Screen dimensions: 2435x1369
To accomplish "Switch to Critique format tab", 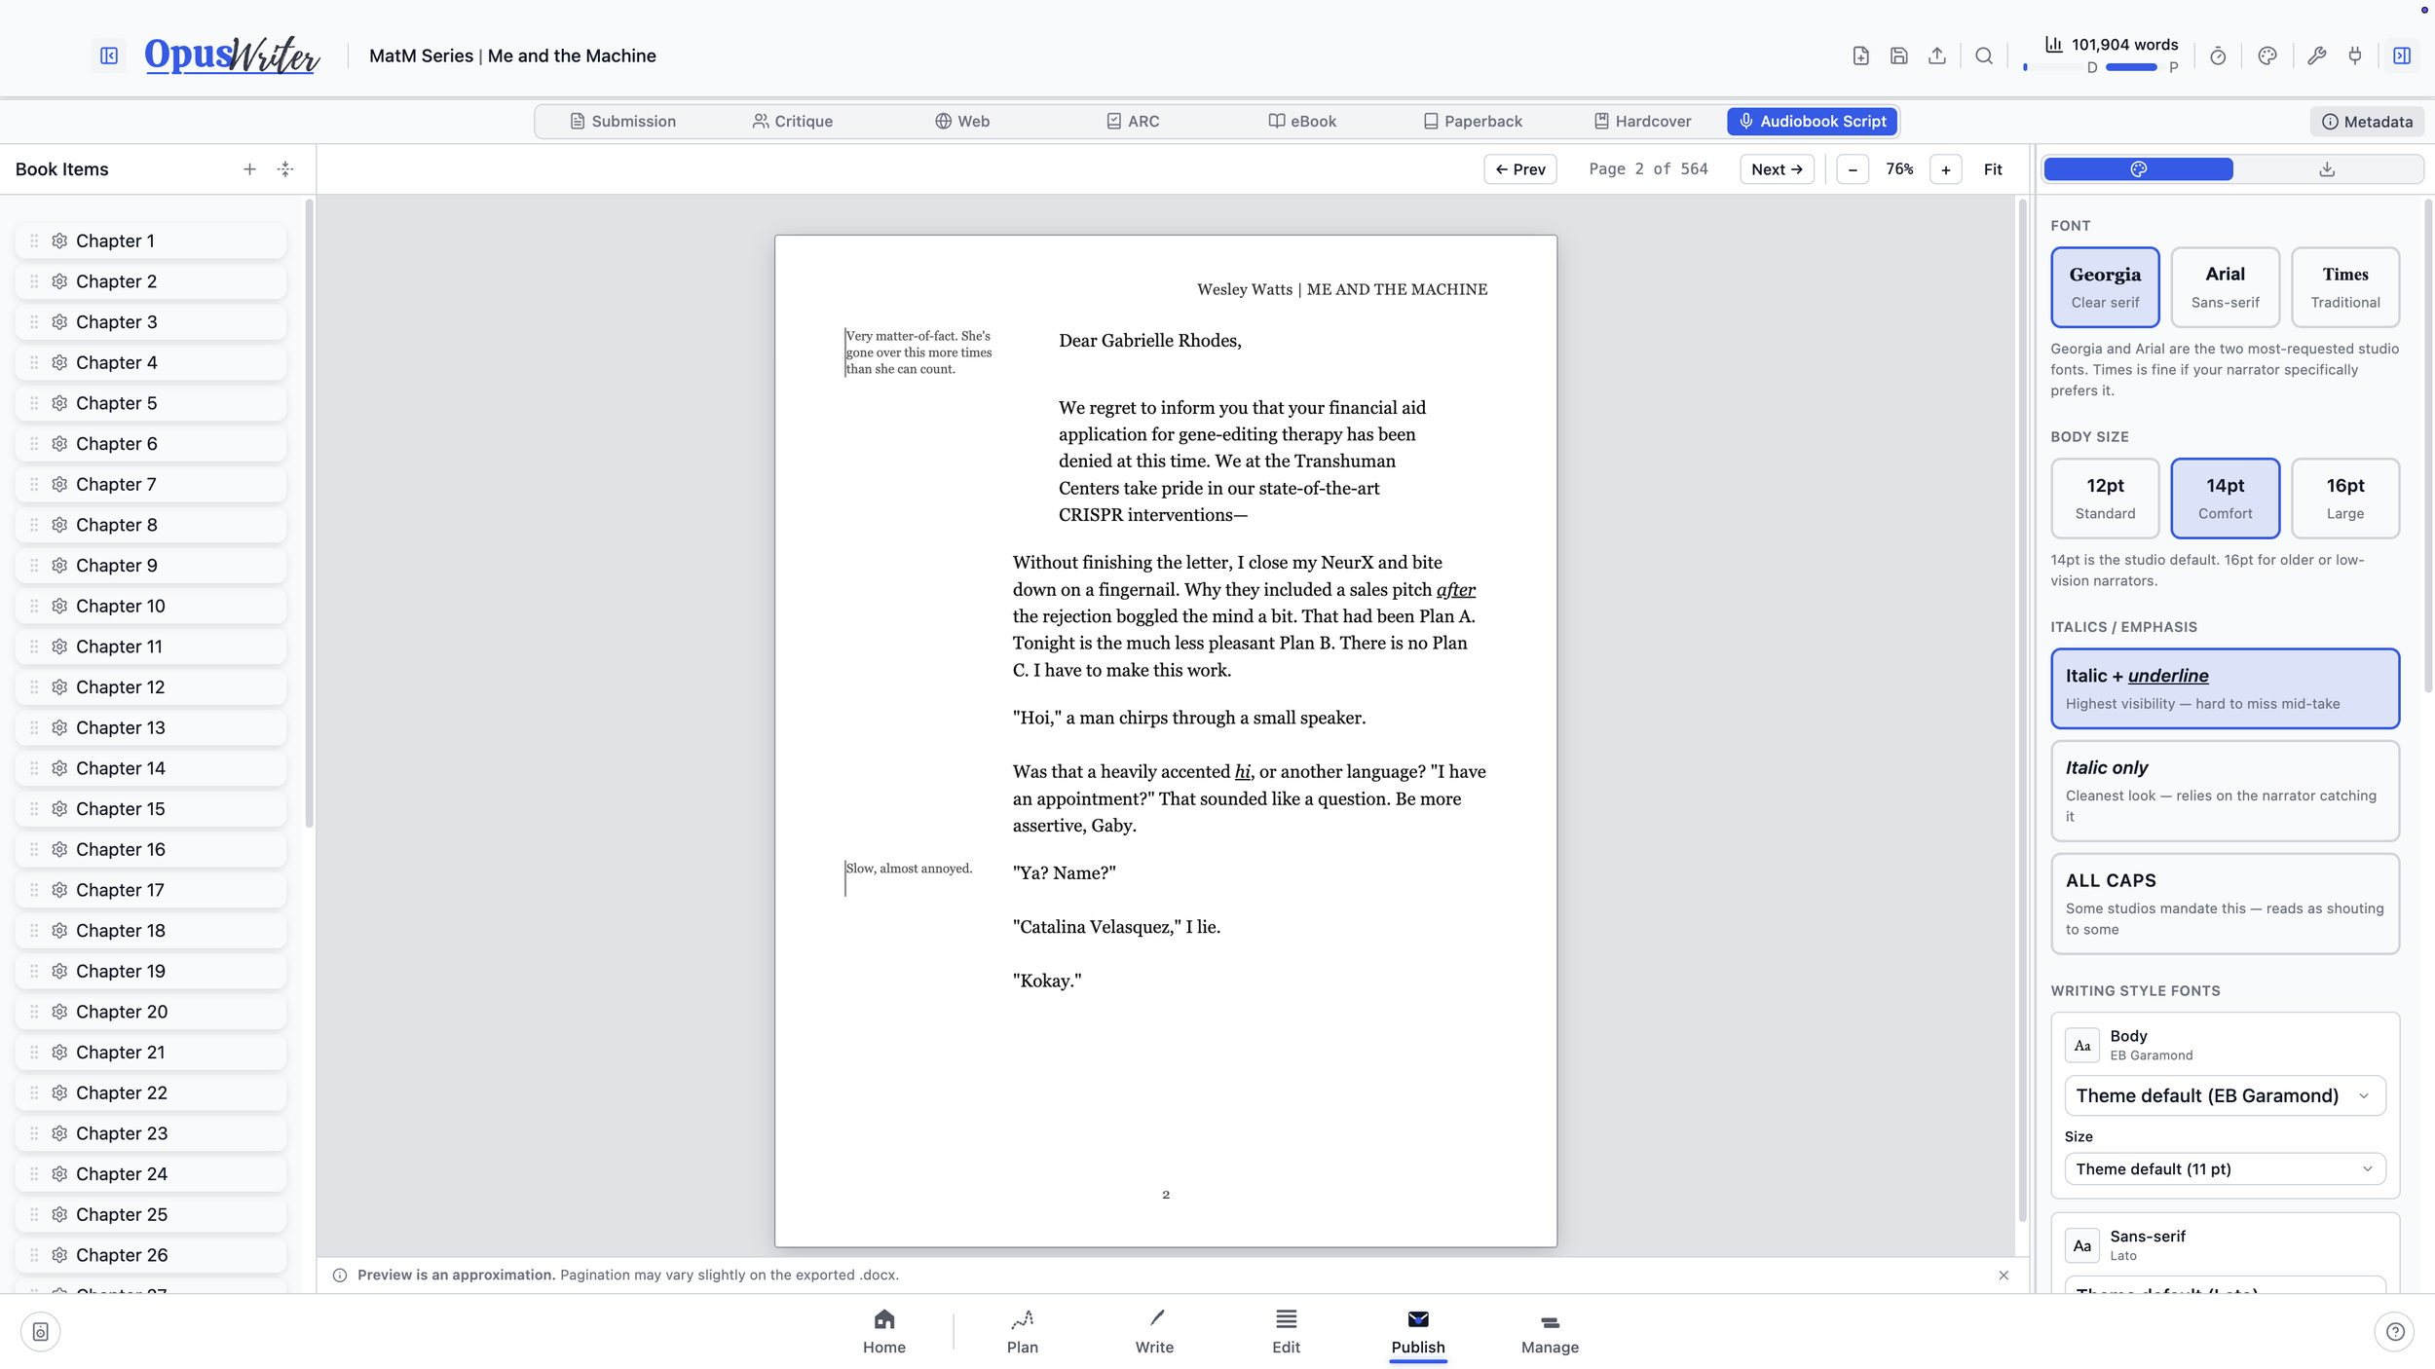I will point(793,122).
